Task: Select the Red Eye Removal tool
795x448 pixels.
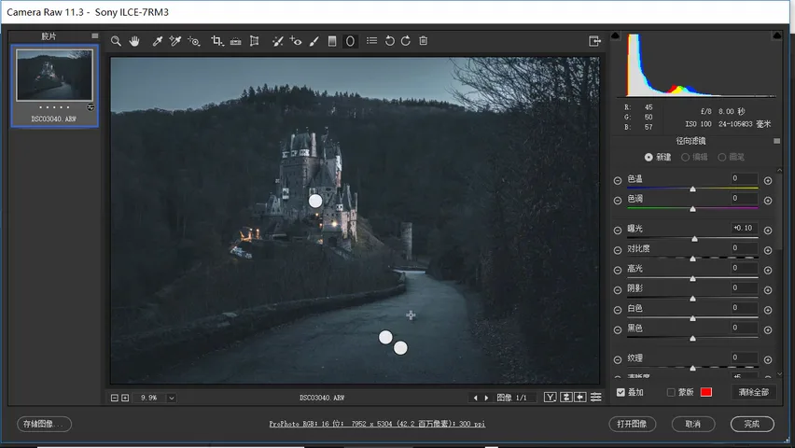Action: (296, 41)
